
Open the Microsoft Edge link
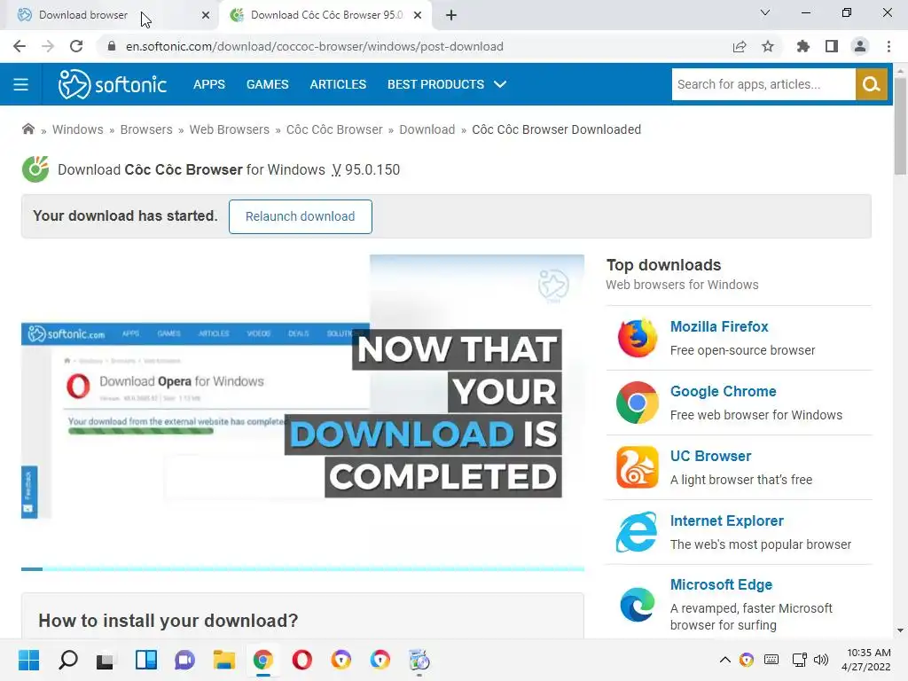(721, 585)
